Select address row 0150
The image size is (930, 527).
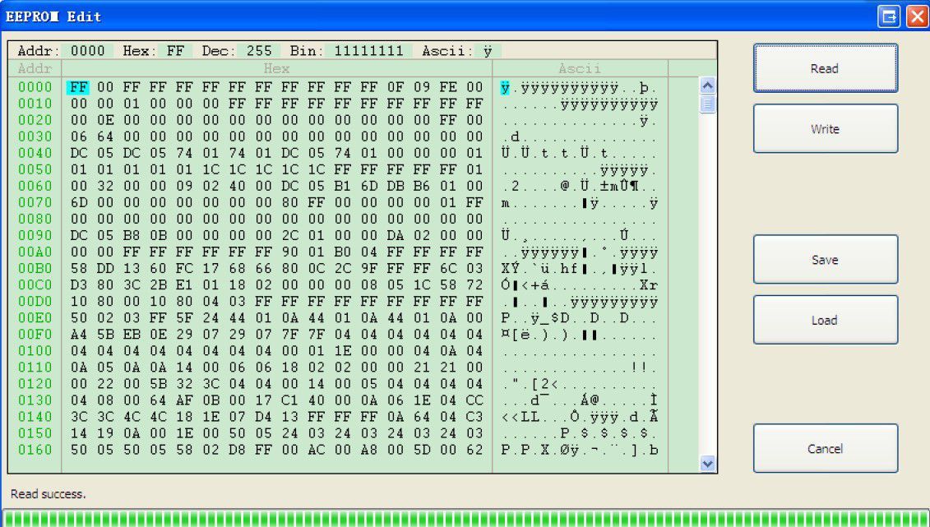[x=35, y=433]
